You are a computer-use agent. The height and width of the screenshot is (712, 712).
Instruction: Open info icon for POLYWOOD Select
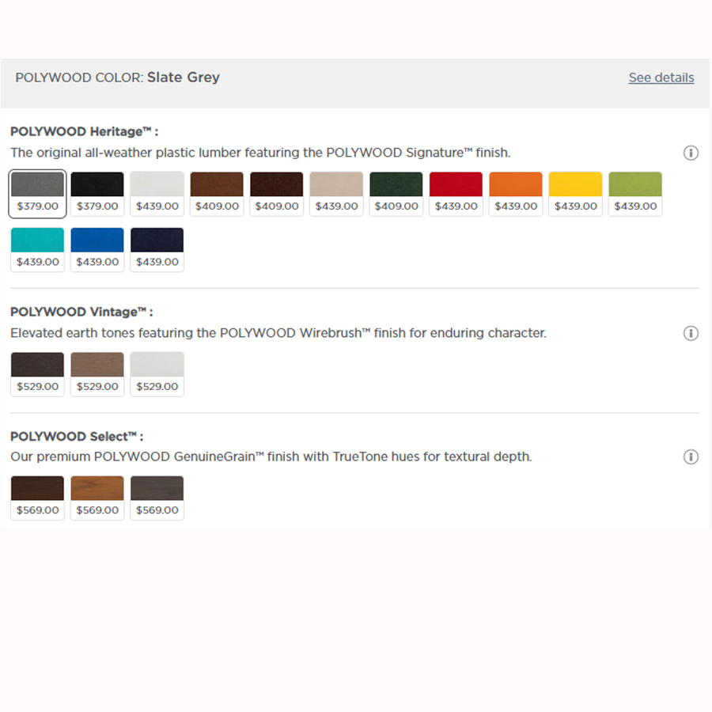click(691, 457)
